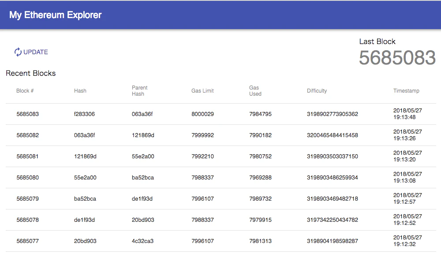The width and height of the screenshot is (441, 254).
Task: Click hash 063a36f in block 5685082 row
Action: coord(84,135)
